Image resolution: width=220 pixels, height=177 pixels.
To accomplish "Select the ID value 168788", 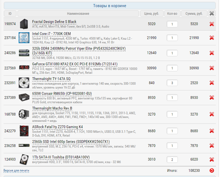I will (10, 114).
